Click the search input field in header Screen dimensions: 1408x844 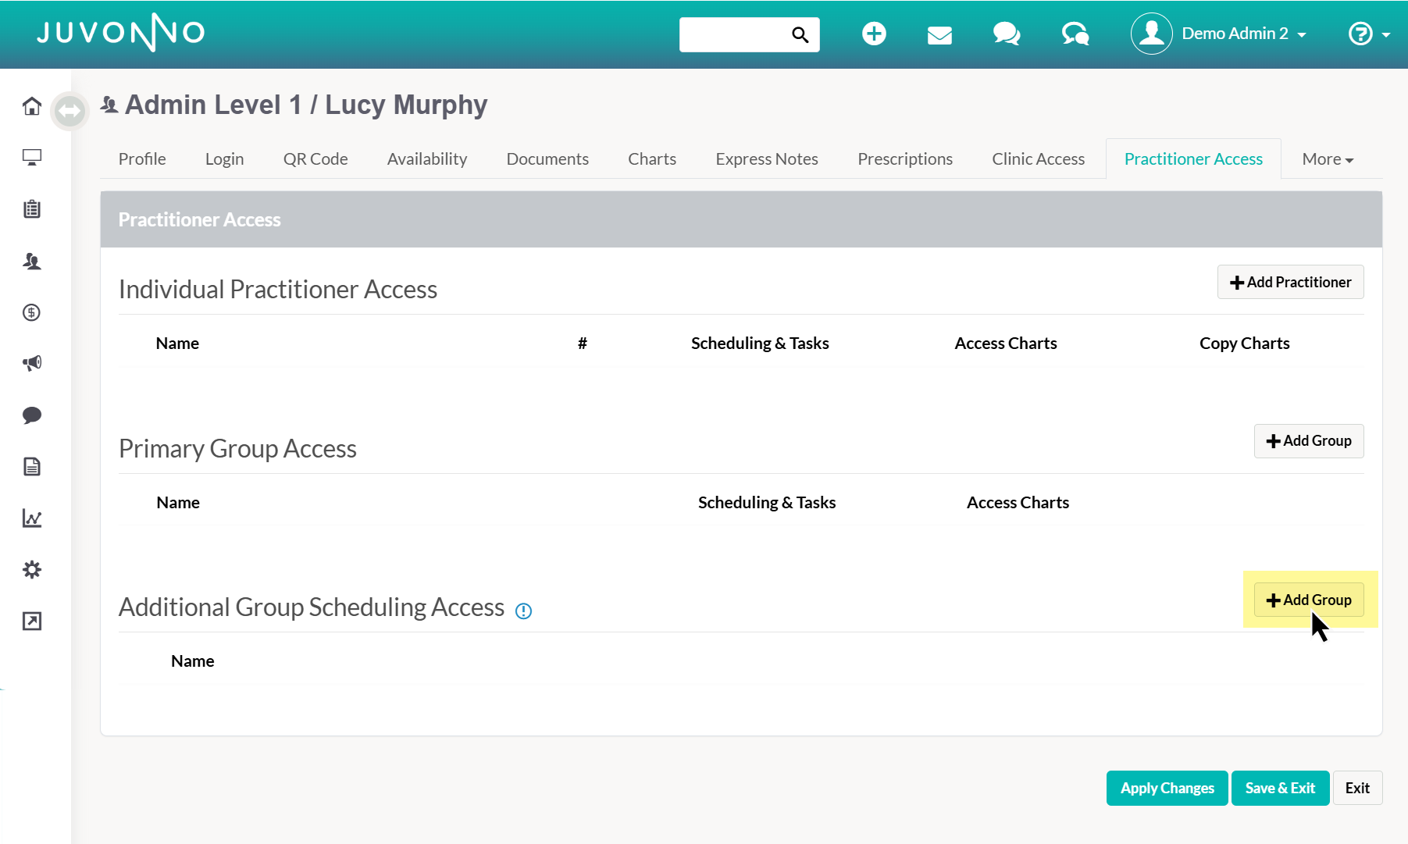coord(735,34)
